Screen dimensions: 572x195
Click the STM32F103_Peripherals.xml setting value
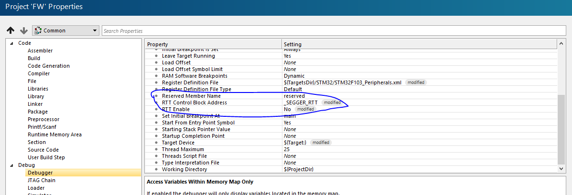[343, 82]
